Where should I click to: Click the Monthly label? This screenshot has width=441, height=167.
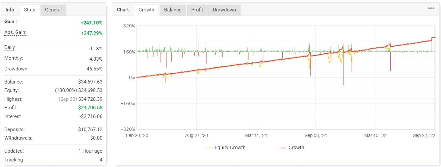[14, 58]
